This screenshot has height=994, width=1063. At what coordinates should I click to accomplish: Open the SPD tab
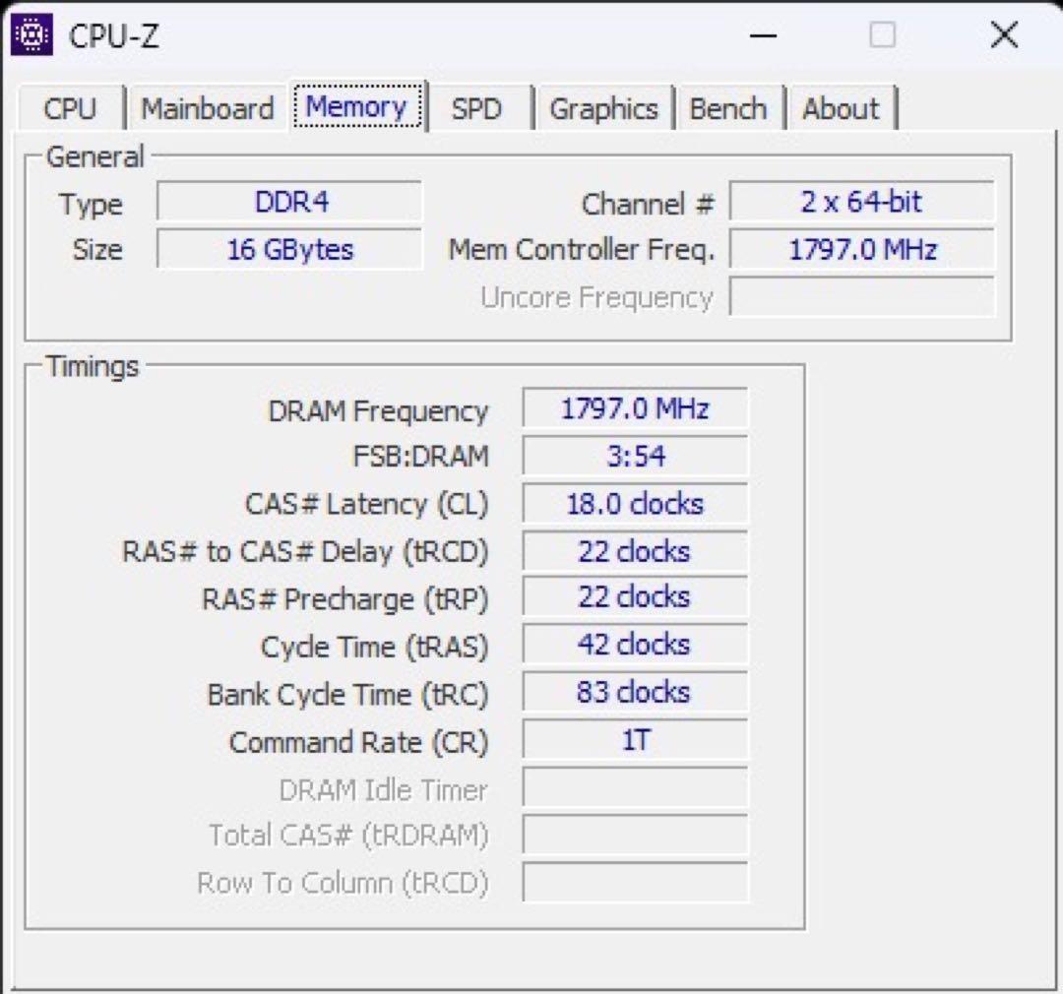click(x=476, y=108)
